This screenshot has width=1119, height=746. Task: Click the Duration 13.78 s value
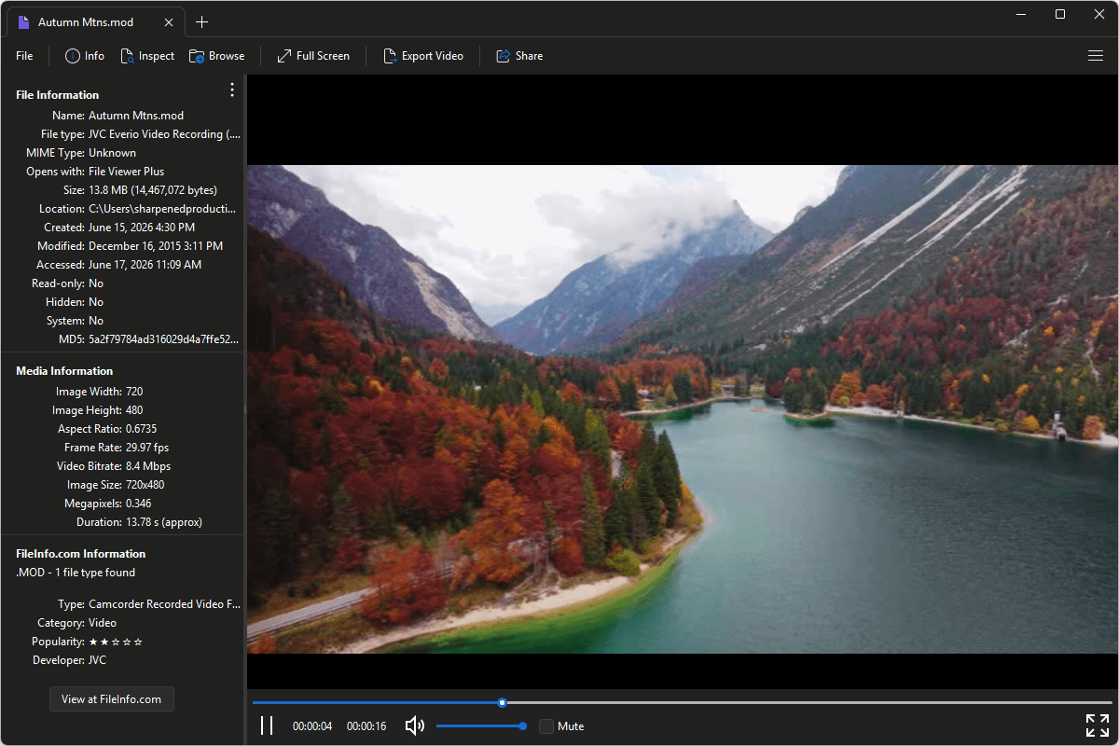click(x=164, y=522)
